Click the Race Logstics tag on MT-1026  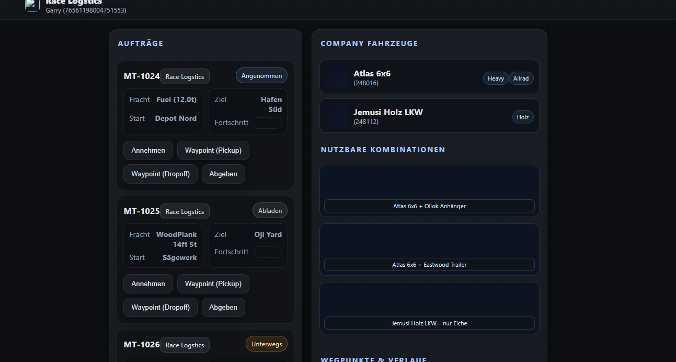[x=185, y=345]
